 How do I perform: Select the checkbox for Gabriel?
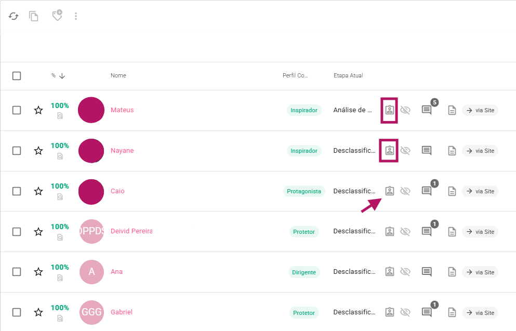pos(17,312)
